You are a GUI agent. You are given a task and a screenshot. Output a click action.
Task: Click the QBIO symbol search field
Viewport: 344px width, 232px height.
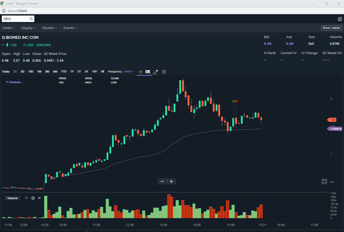[x=16, y=19]
